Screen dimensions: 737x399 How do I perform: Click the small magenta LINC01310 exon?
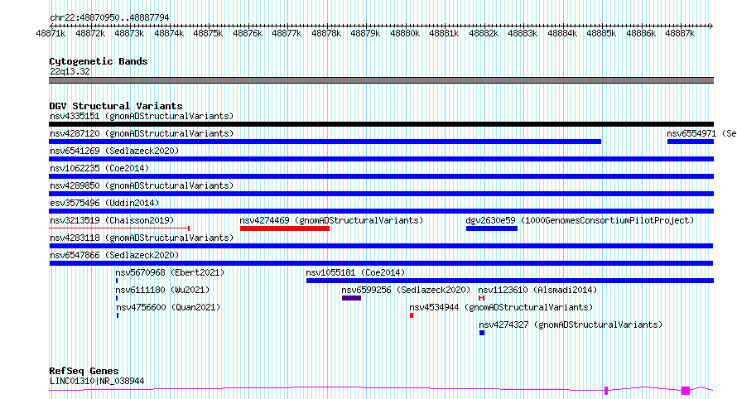[x=606, y=391]
